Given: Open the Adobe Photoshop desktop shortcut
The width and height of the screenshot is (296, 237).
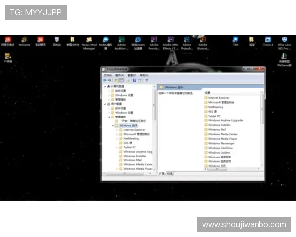Looking at the screenshot, I should click(186, 40).
